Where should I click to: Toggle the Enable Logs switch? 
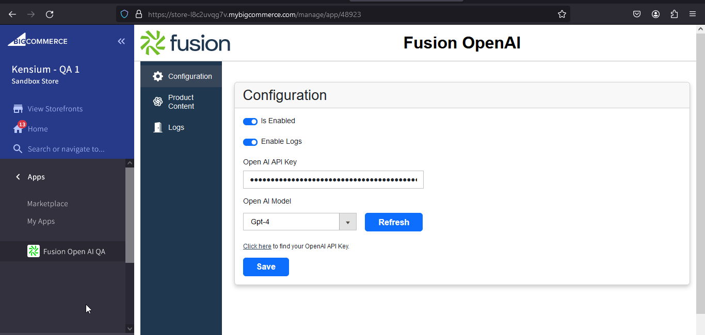tap(250, 142)
